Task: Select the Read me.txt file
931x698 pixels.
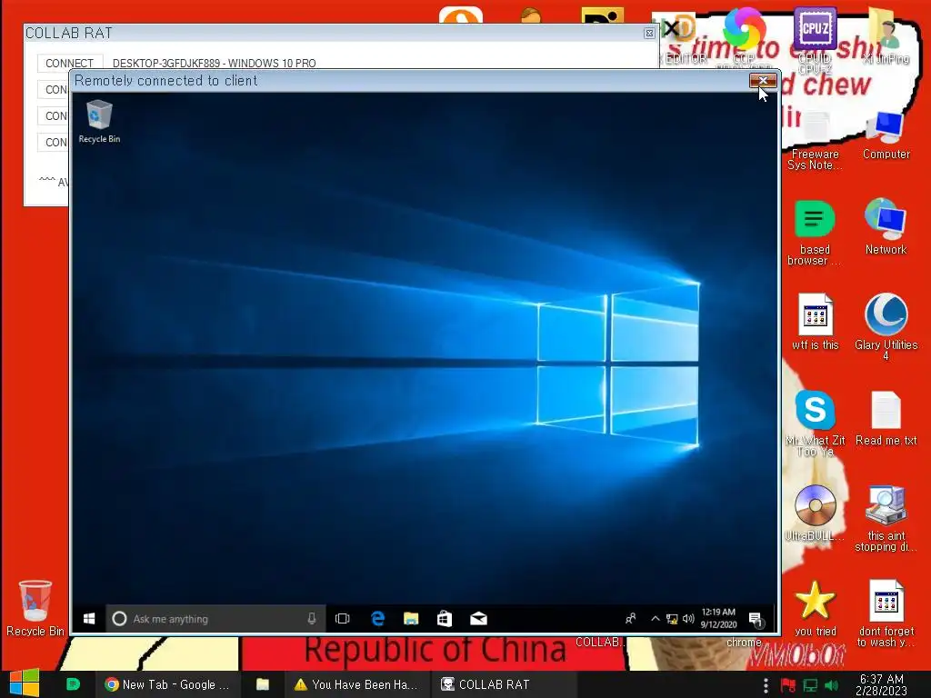Action: [886, 419]
